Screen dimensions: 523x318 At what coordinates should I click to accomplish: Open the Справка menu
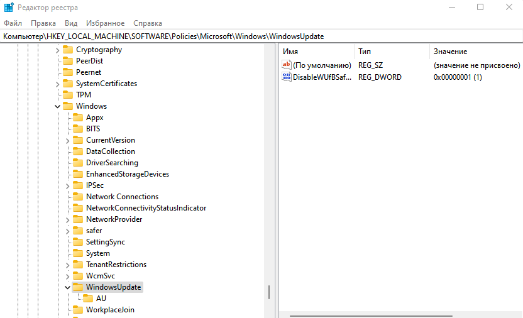[x=148, y=23]
